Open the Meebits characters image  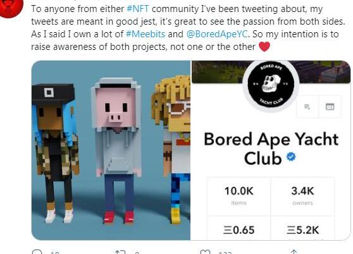click(111, 150)
